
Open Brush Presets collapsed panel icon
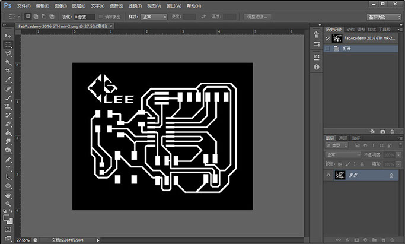coord(317,34)
